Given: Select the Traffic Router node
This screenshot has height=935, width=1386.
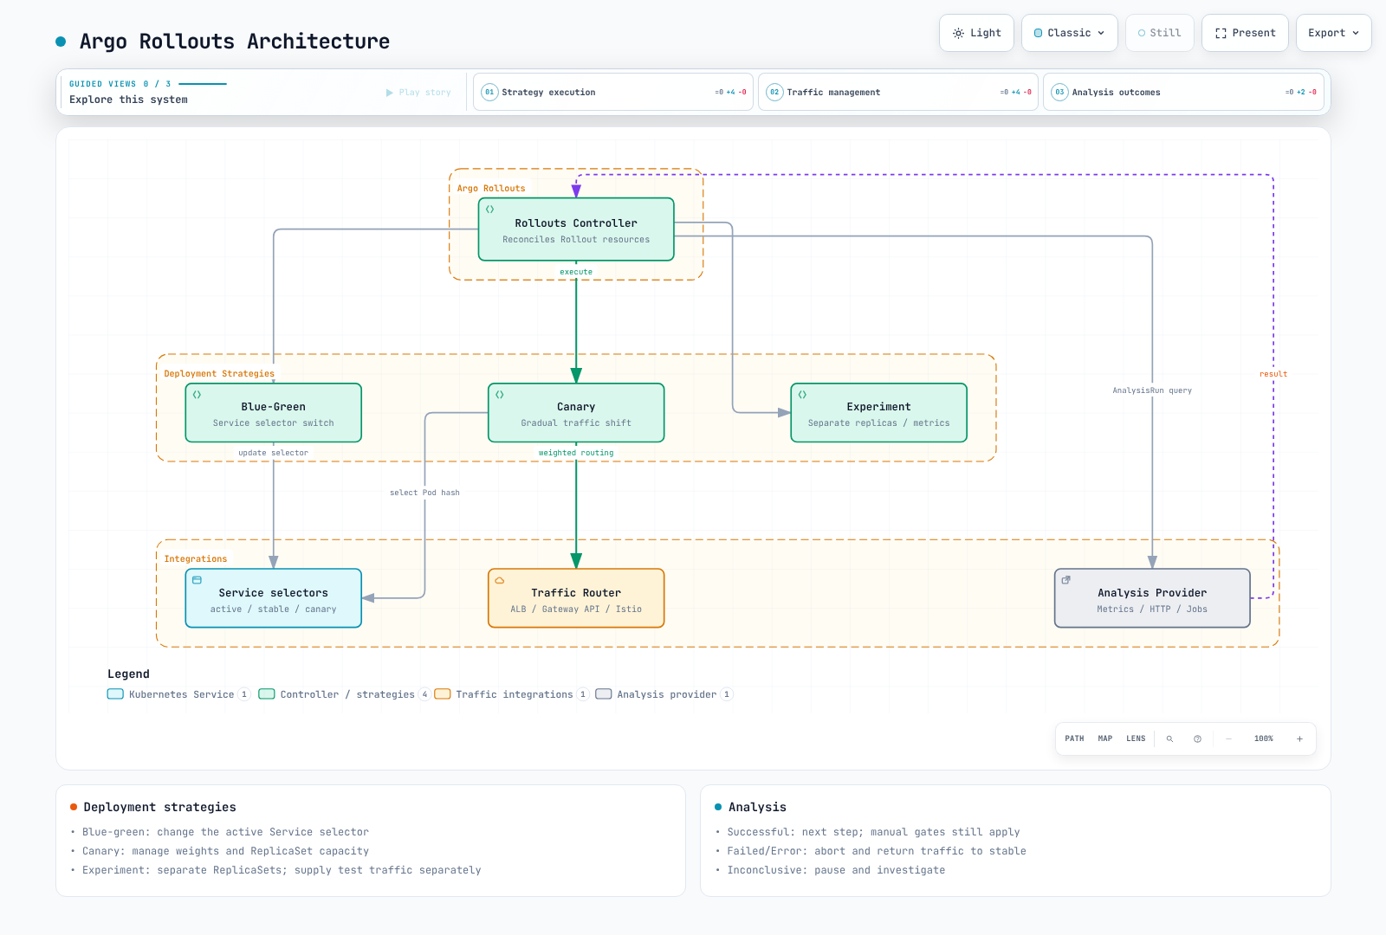Looking at the screenshot, I should coord(576,598).
